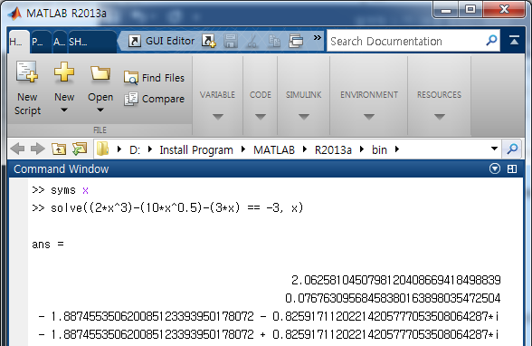Go up one folder level
532x346 pixels.
point(59,149)
